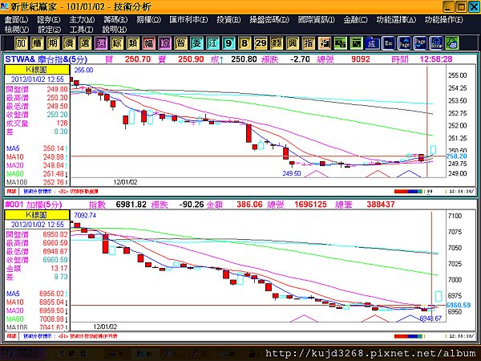481x361 pixels.
Task: Open the 功能操作(E) menu
Action: tap(443, 19)
